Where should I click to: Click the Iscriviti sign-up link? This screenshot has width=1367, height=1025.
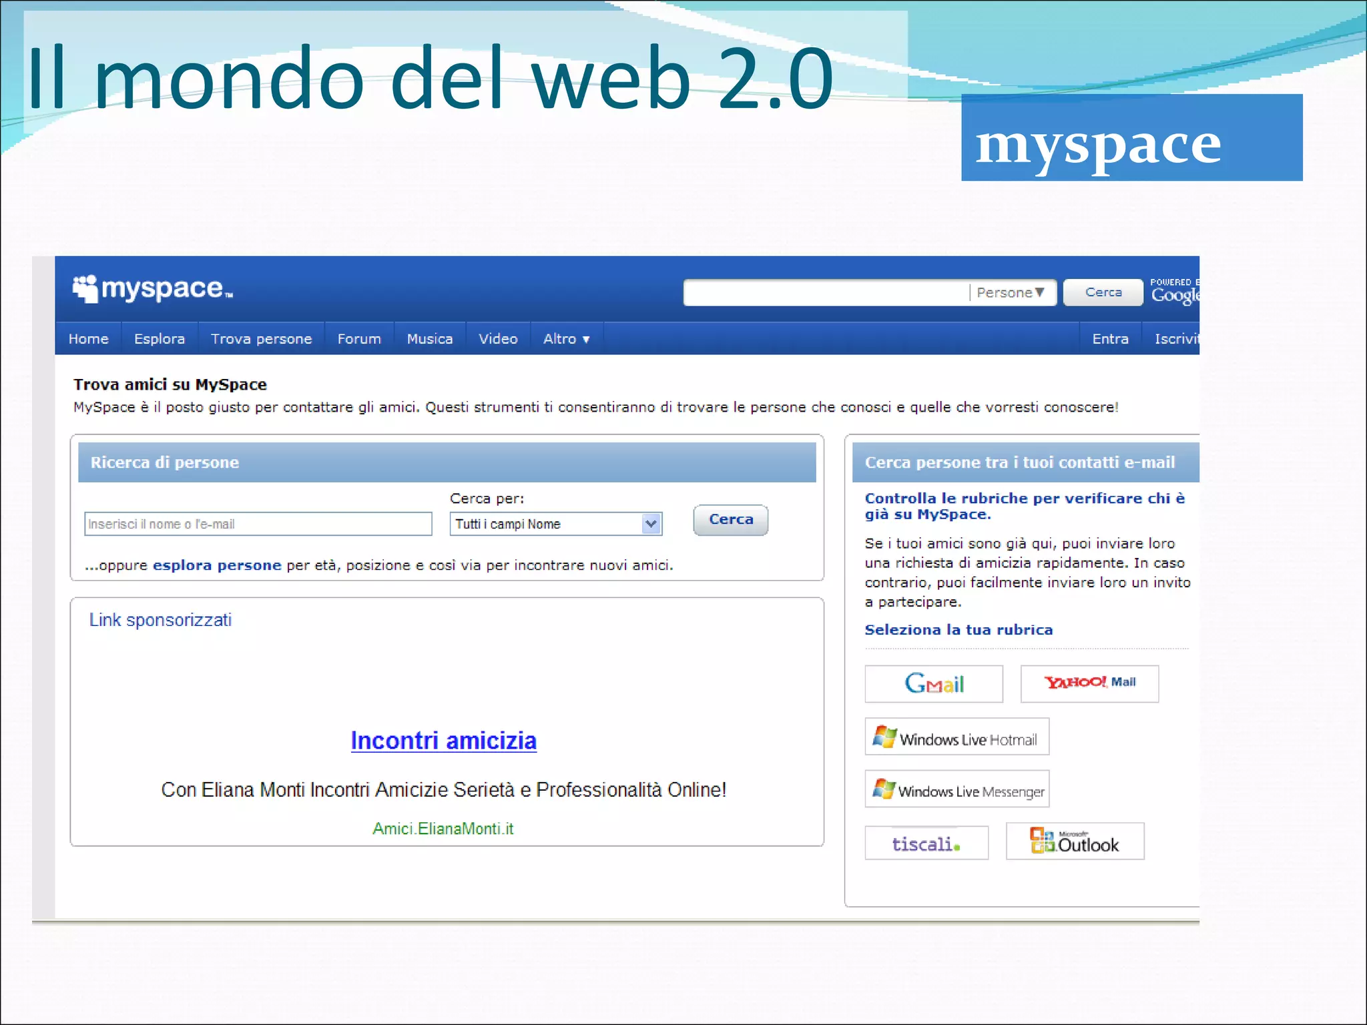tap(1176, 339)
